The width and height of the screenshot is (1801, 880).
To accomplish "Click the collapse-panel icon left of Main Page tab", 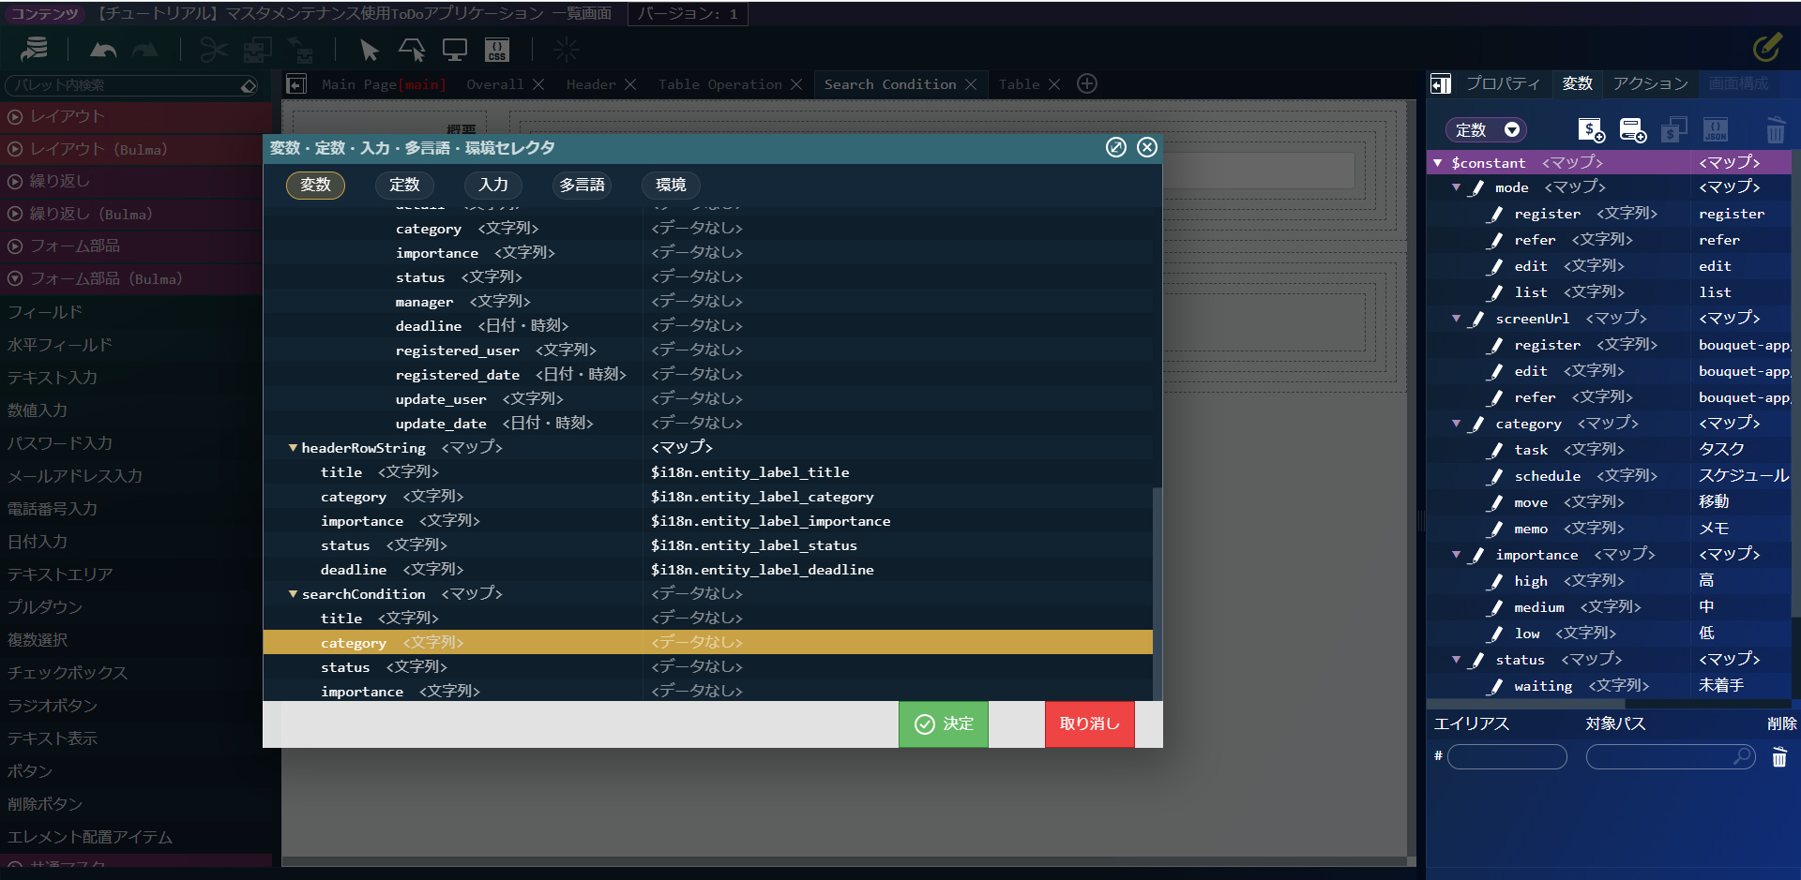I will point(296,84).
